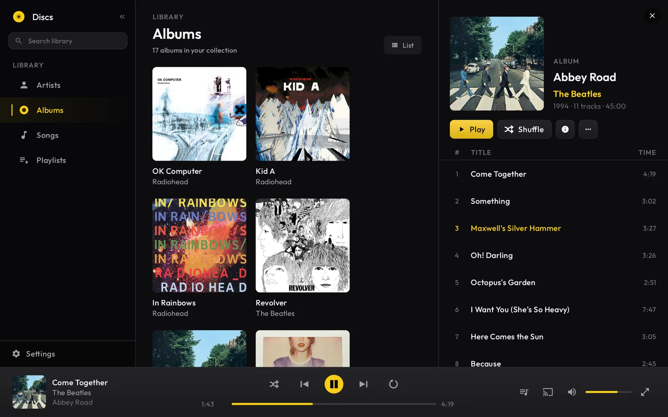Click the TIME column header
668x417 pixels.
647,153
